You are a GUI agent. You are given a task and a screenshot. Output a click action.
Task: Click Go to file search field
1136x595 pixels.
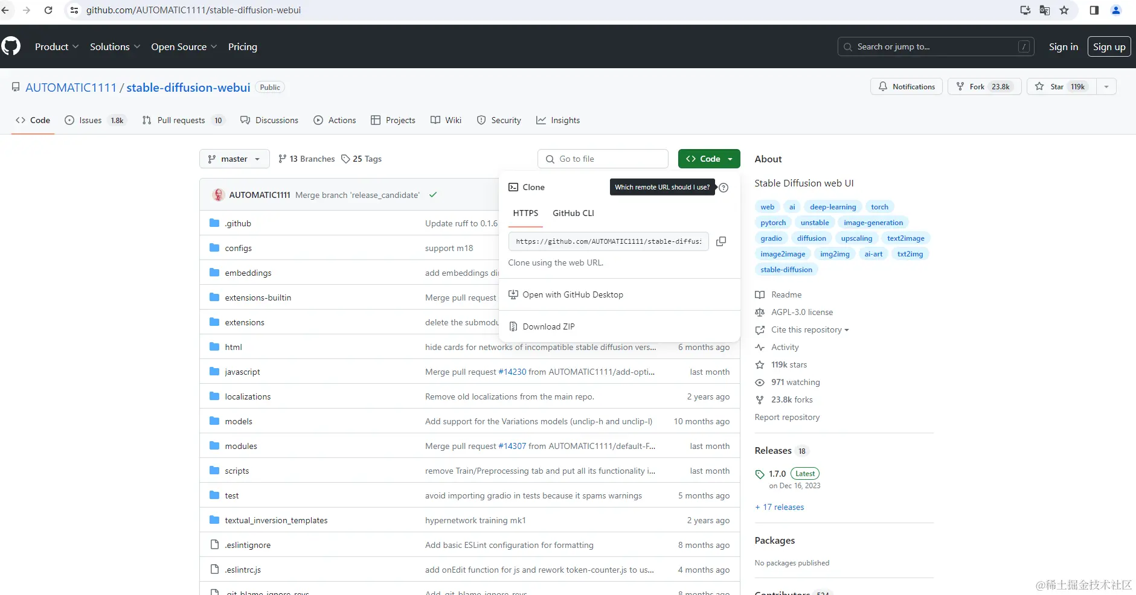(603, 159)
